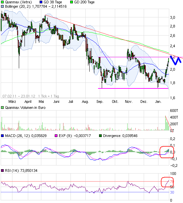
Task: Click the 'Juli' month axis label
Action: 71,101
